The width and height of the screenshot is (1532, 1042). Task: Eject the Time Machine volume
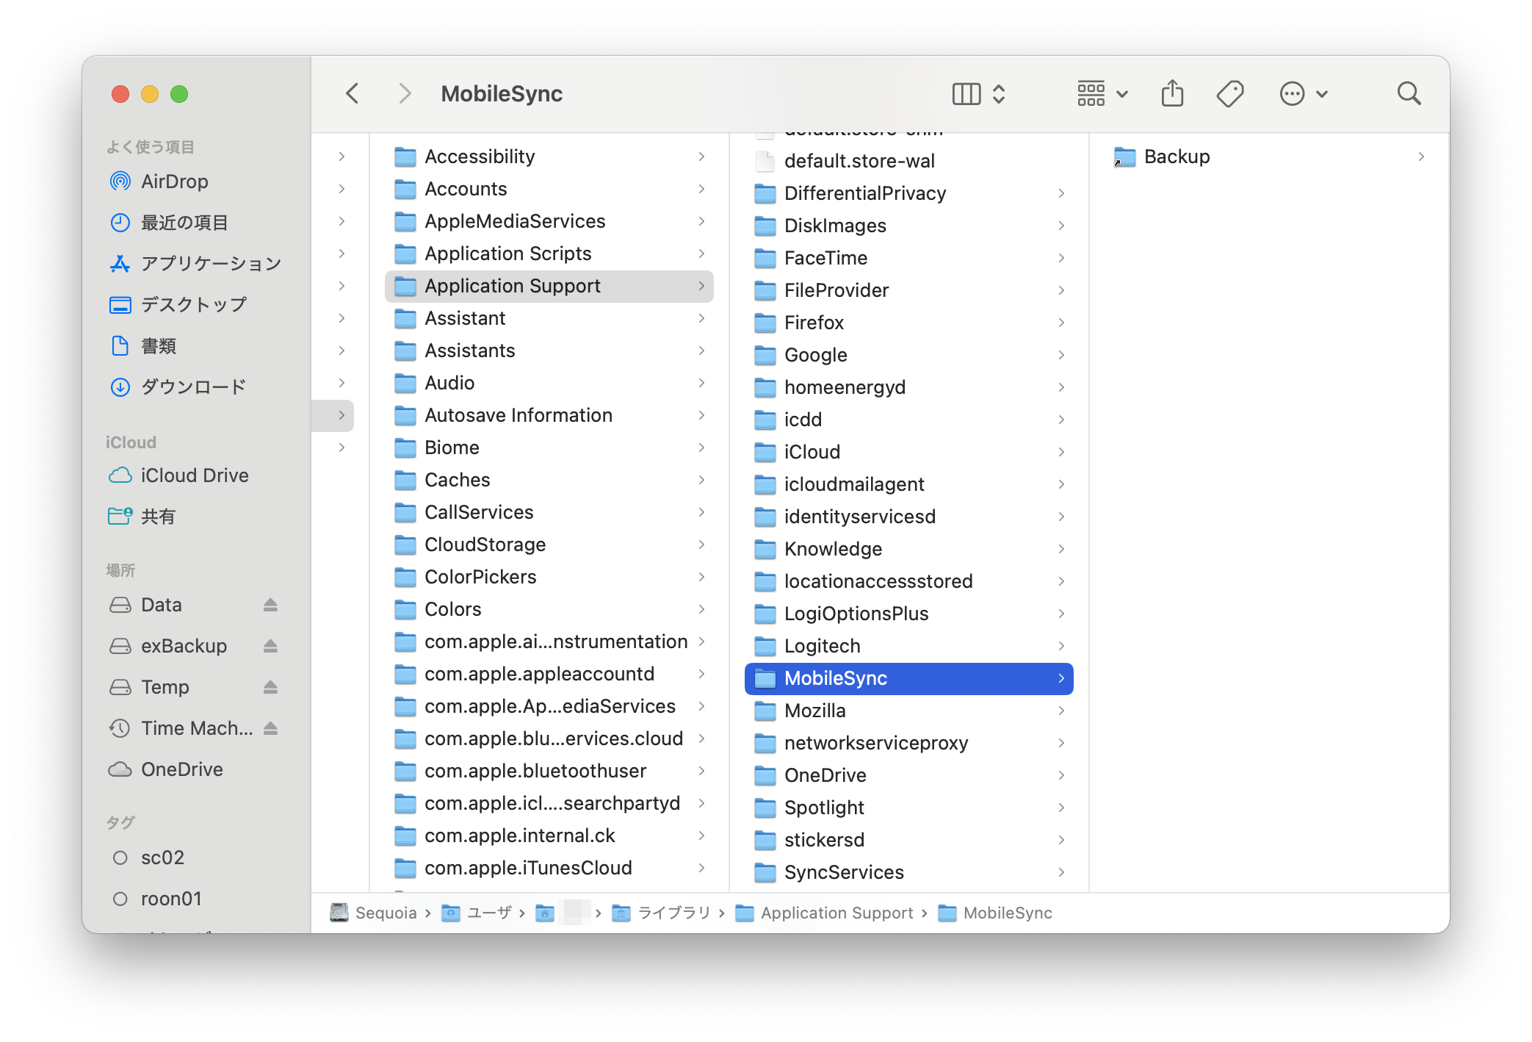pyautogui.click(x=270, y=728)
